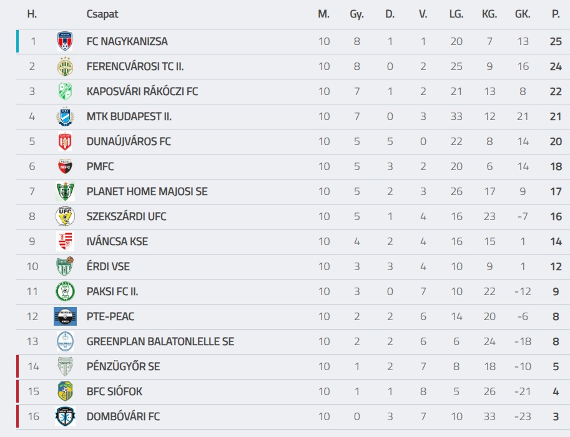Select the Greenplan Balatonlelle SE team name
This screenshot has width=570, height=437.
coord(160,342)
